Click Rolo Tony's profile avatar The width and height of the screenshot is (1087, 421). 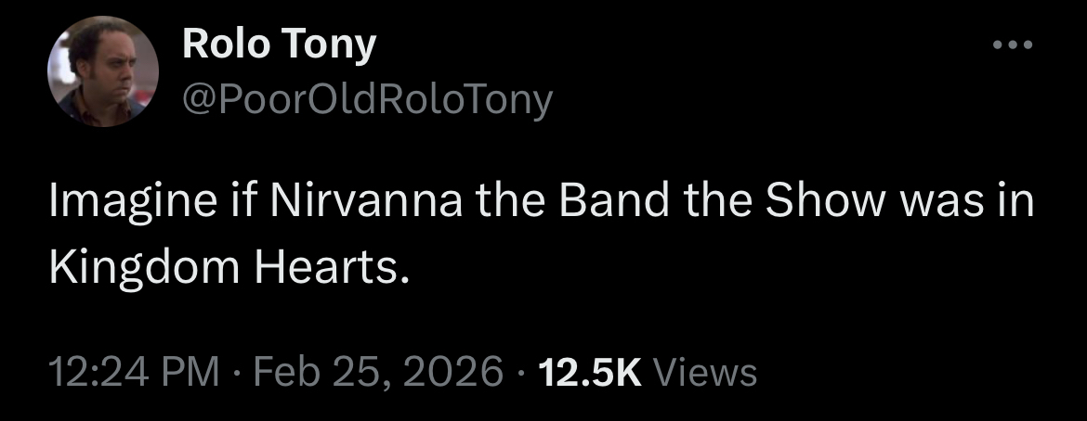click(103, 71)
